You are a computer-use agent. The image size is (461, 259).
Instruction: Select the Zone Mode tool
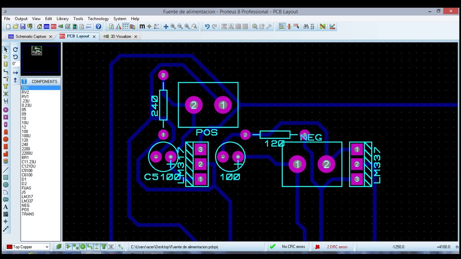(x=6, y=86)
